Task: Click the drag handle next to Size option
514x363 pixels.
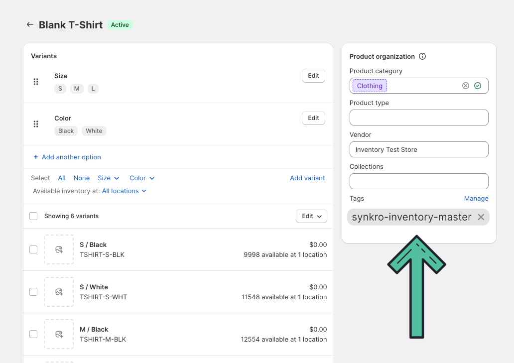Action: pyautogui.click(x=35, y=81)
